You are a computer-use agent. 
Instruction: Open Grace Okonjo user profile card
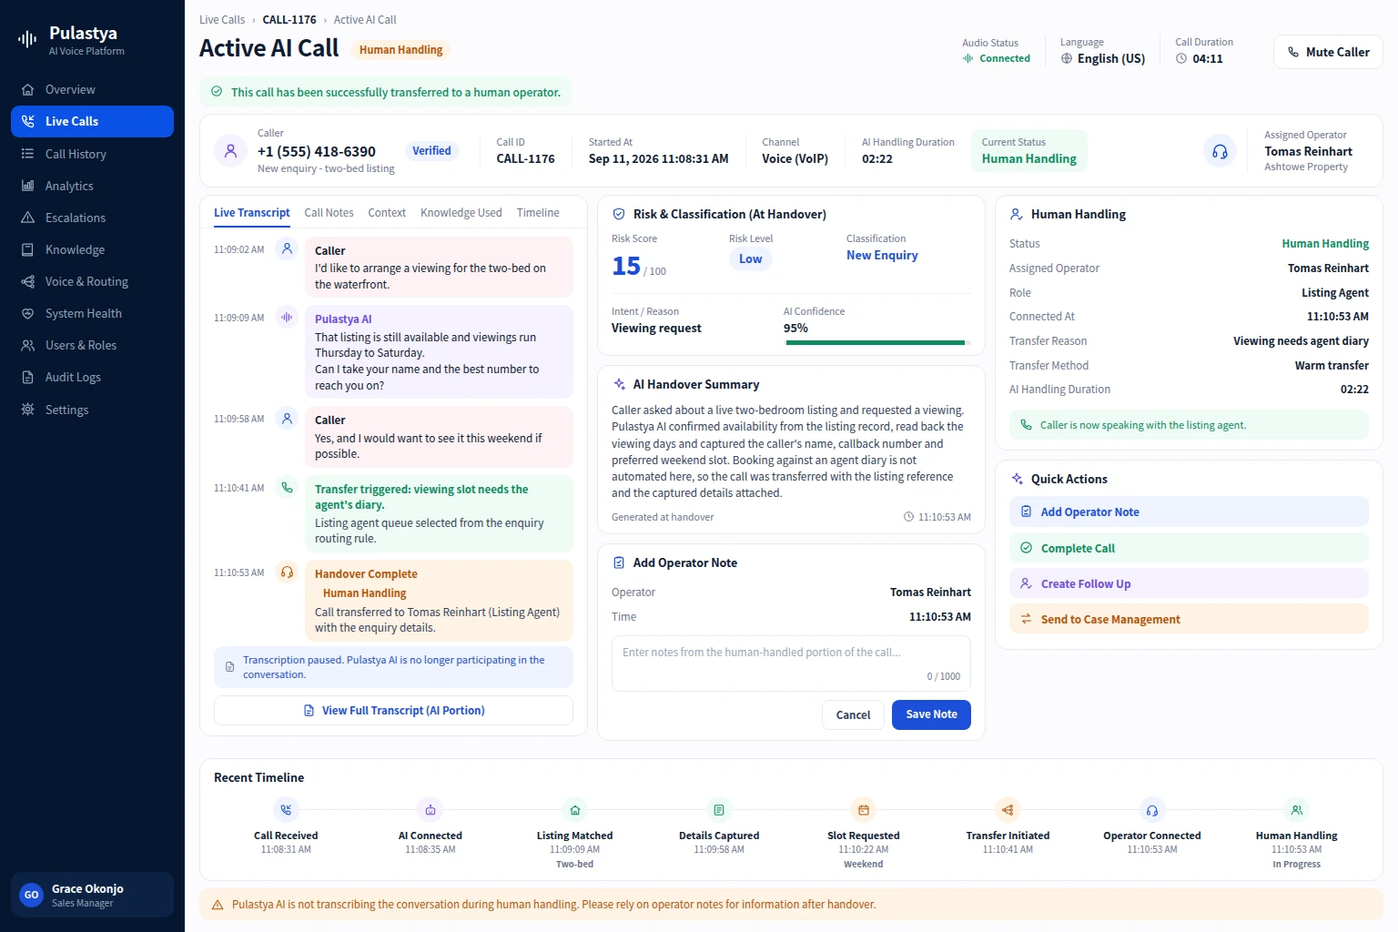(92, 895)
